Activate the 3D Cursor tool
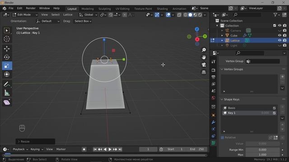Viewport: 289px width, 162px height. pos(7,39)
